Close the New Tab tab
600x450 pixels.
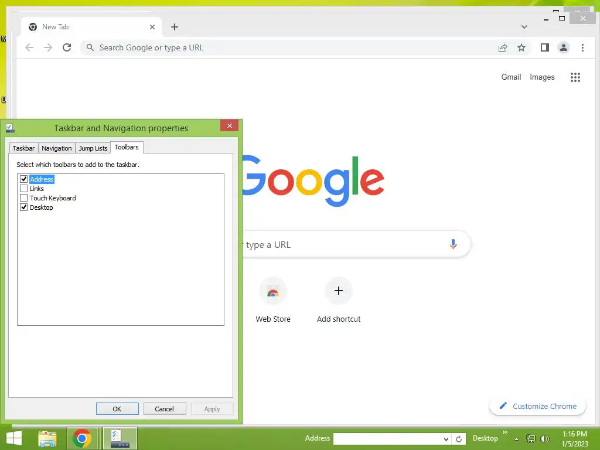click(x=152, y=27)
